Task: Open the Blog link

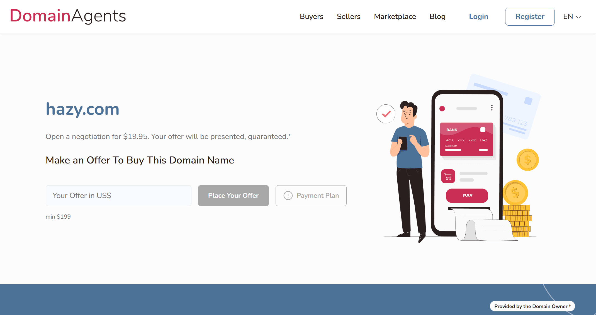Action: coord(437,17)
